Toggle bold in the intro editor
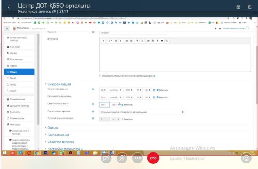The height and width of the screenshot is (169, 258). coord(116,41)
